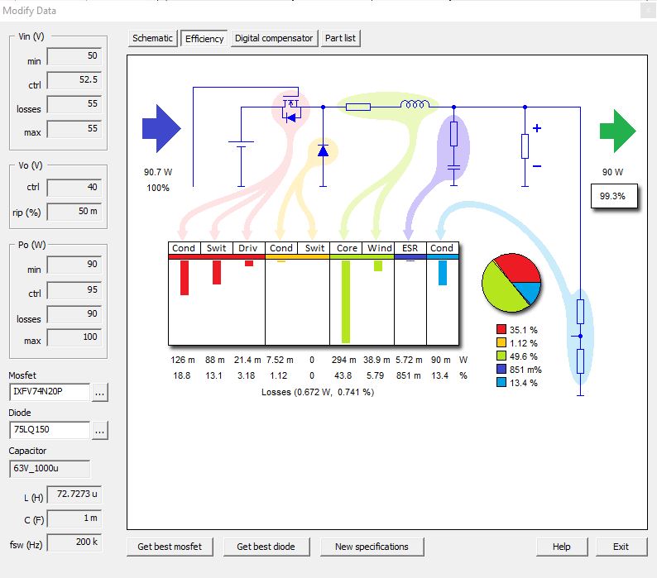Click the blue input power arrow

(x=161, y=130)
